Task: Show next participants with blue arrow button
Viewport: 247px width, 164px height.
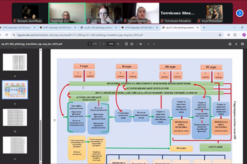Action: click(x=240, y=13)
